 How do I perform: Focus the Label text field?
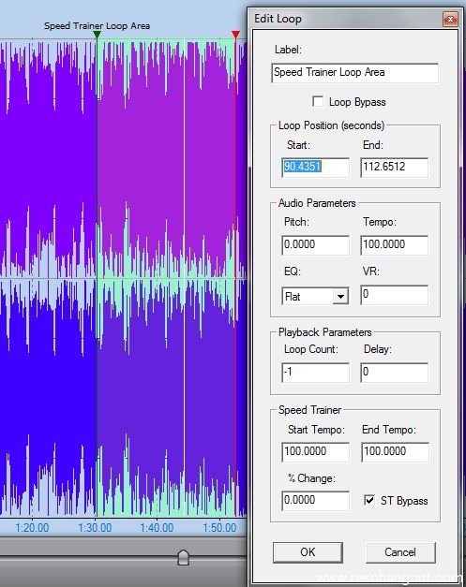[x=354, y=73]
